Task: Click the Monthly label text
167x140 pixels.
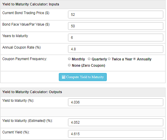Action: tap(78, 59)
